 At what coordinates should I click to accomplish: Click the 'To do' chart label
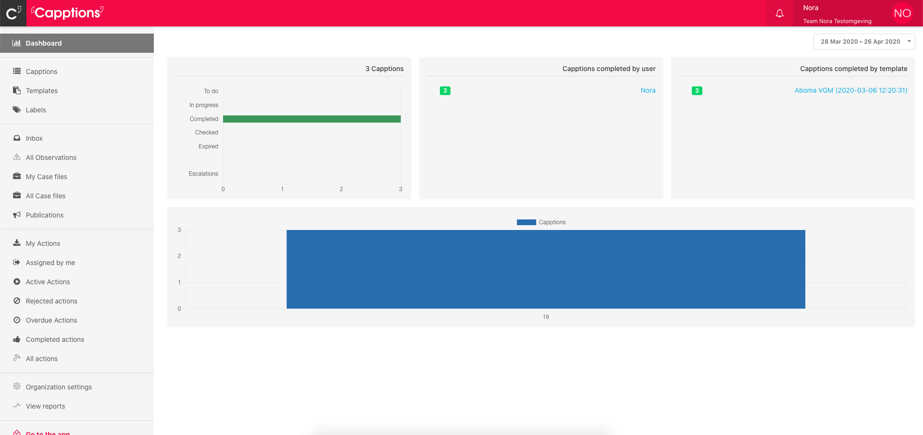(x=211, y=91)
